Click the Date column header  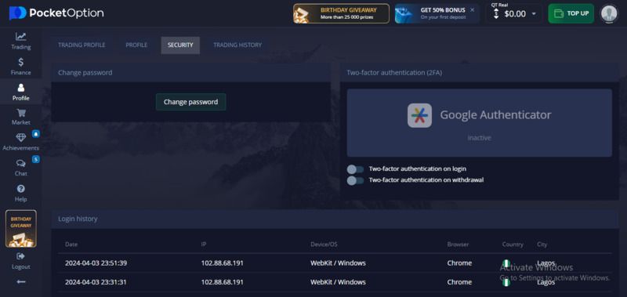point(71,244)
